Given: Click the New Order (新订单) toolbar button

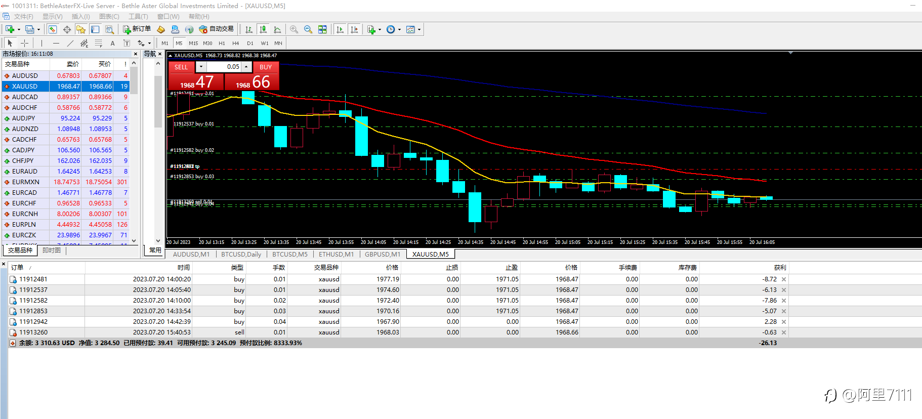Looking at the screenshot, I should [137, 29].
